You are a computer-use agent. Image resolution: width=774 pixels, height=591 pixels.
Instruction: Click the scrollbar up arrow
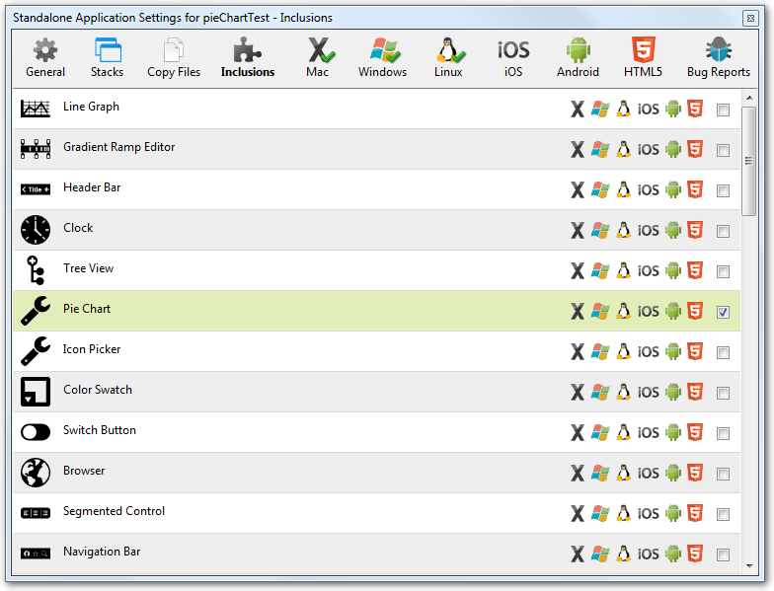749,97
